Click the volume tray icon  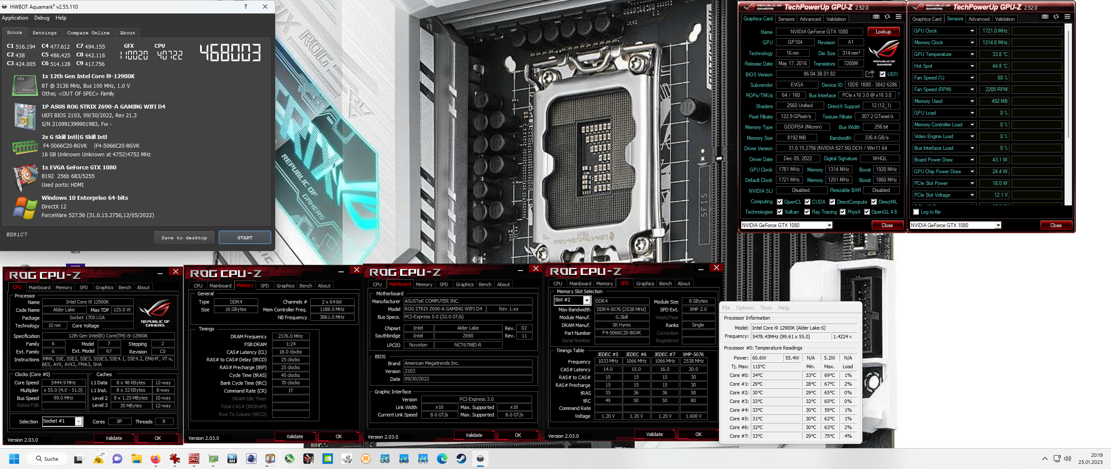(1068, 459)
